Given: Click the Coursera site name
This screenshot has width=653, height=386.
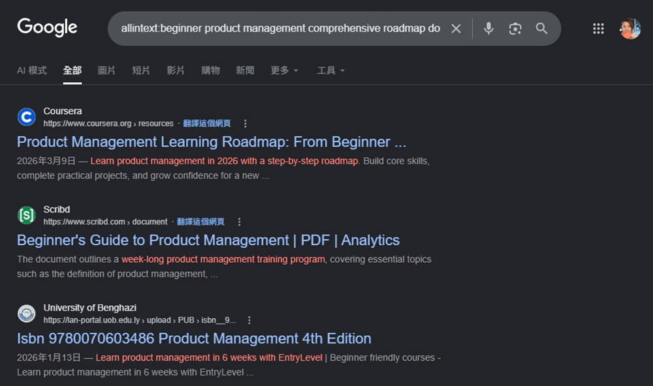Looking at the screenshot, I should click(x=63, y=111).
